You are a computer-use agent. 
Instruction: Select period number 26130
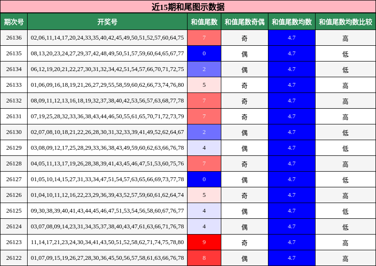point(14,132)
